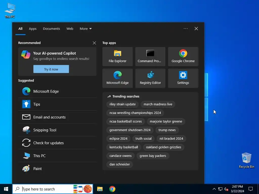Select kentucky basketball trending search
259x194 pixels.
[x=123, y=147]
